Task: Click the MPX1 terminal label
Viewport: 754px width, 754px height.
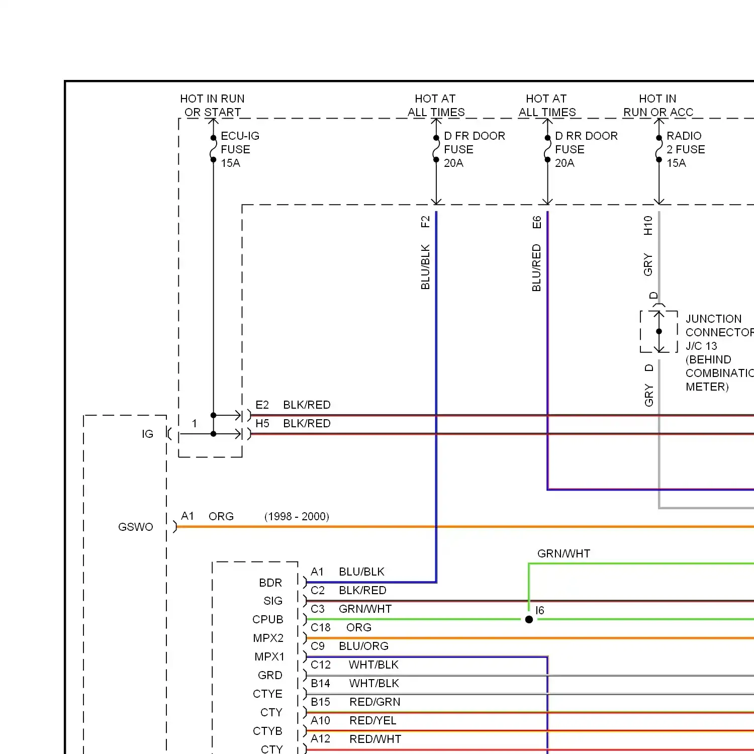Action: tap(269, 656)
